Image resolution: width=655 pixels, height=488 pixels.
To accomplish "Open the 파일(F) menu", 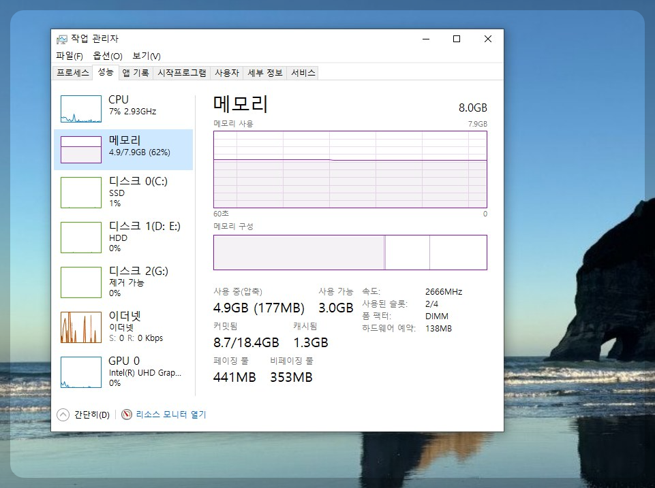I will click(70, 56).
